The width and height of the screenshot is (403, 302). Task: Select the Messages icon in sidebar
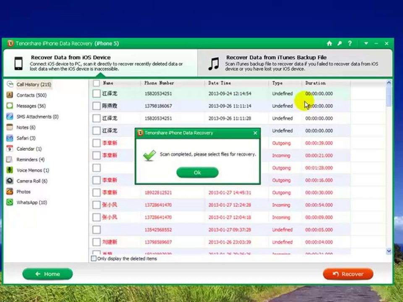coord(10,106)
